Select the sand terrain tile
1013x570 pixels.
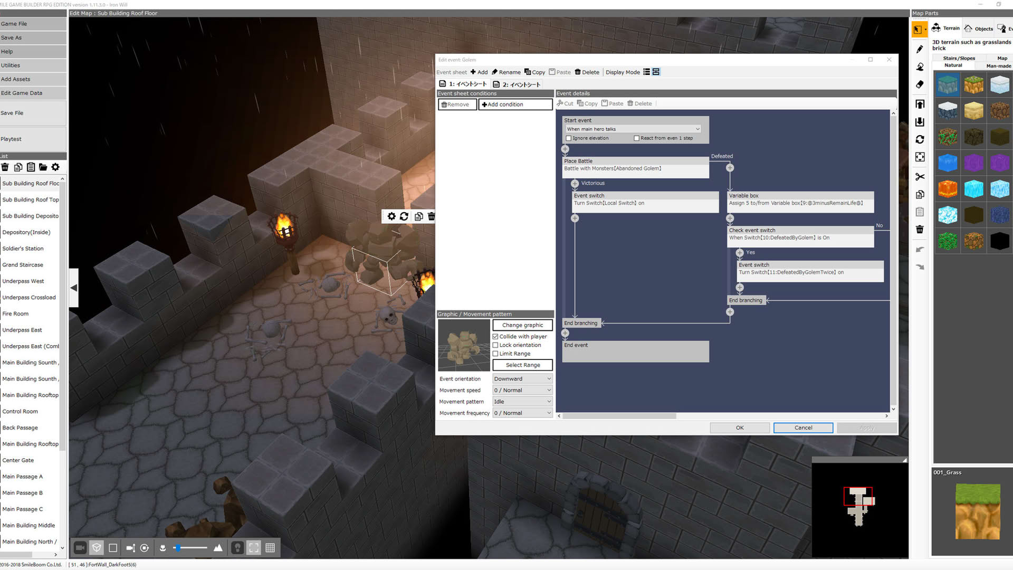973,110
